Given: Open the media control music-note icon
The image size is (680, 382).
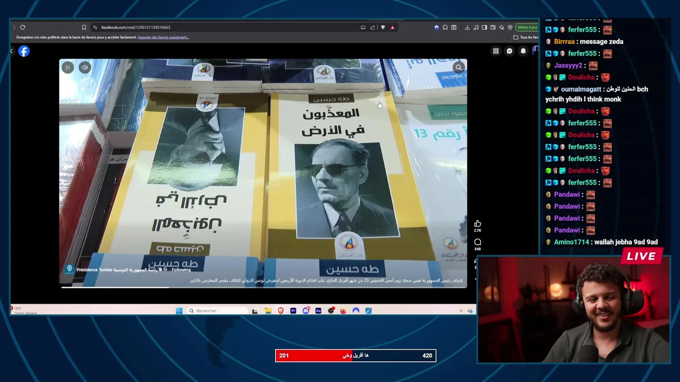Looking at the screenshot, I should point(476,27).
